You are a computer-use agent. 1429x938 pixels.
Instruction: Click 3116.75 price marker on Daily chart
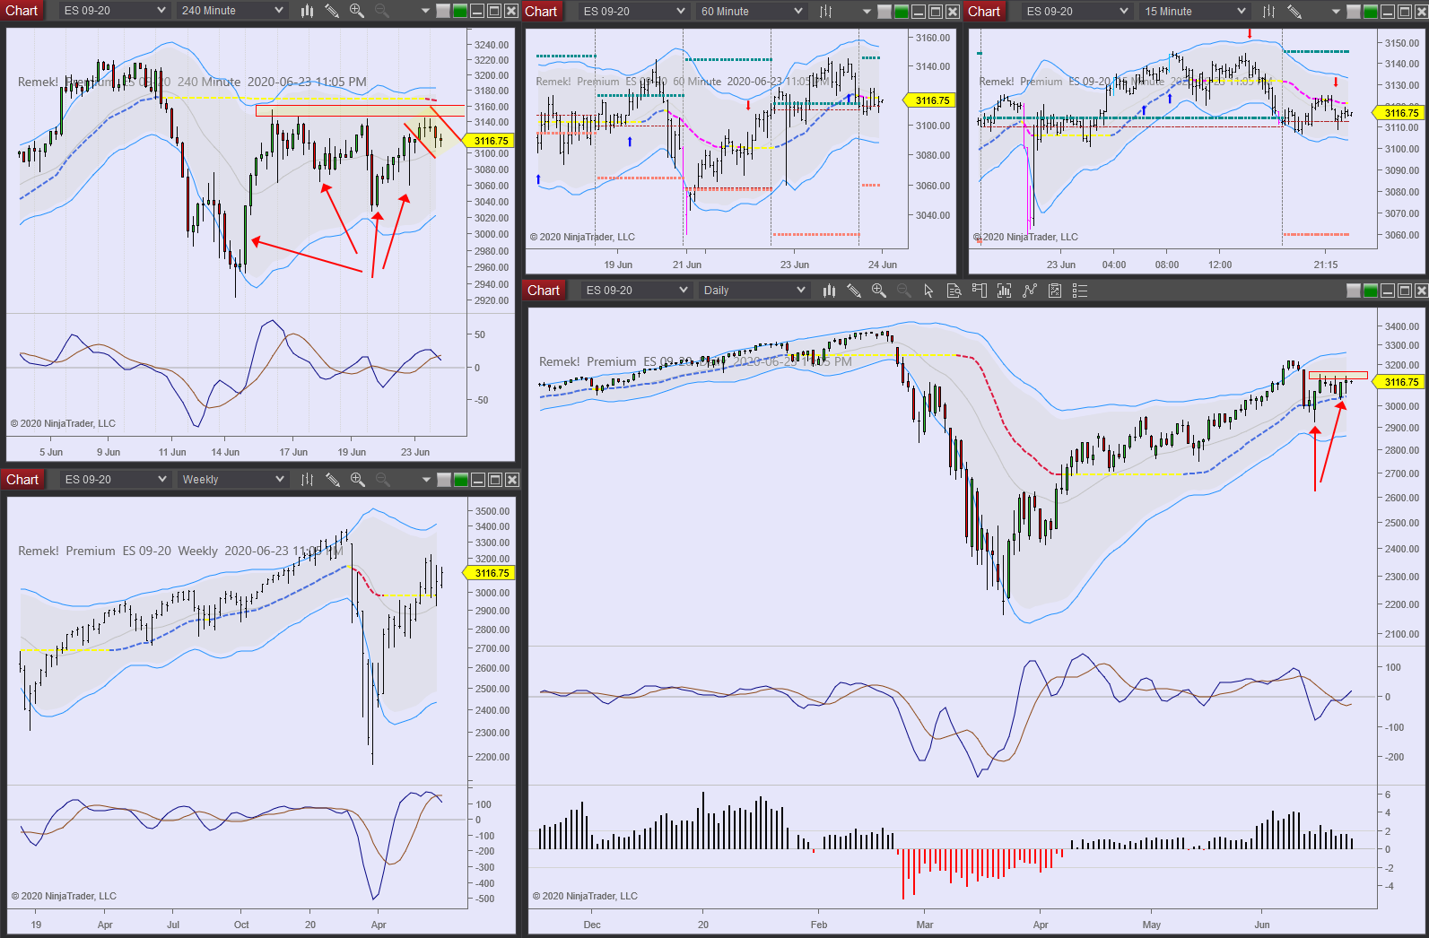pos(1399,382)
